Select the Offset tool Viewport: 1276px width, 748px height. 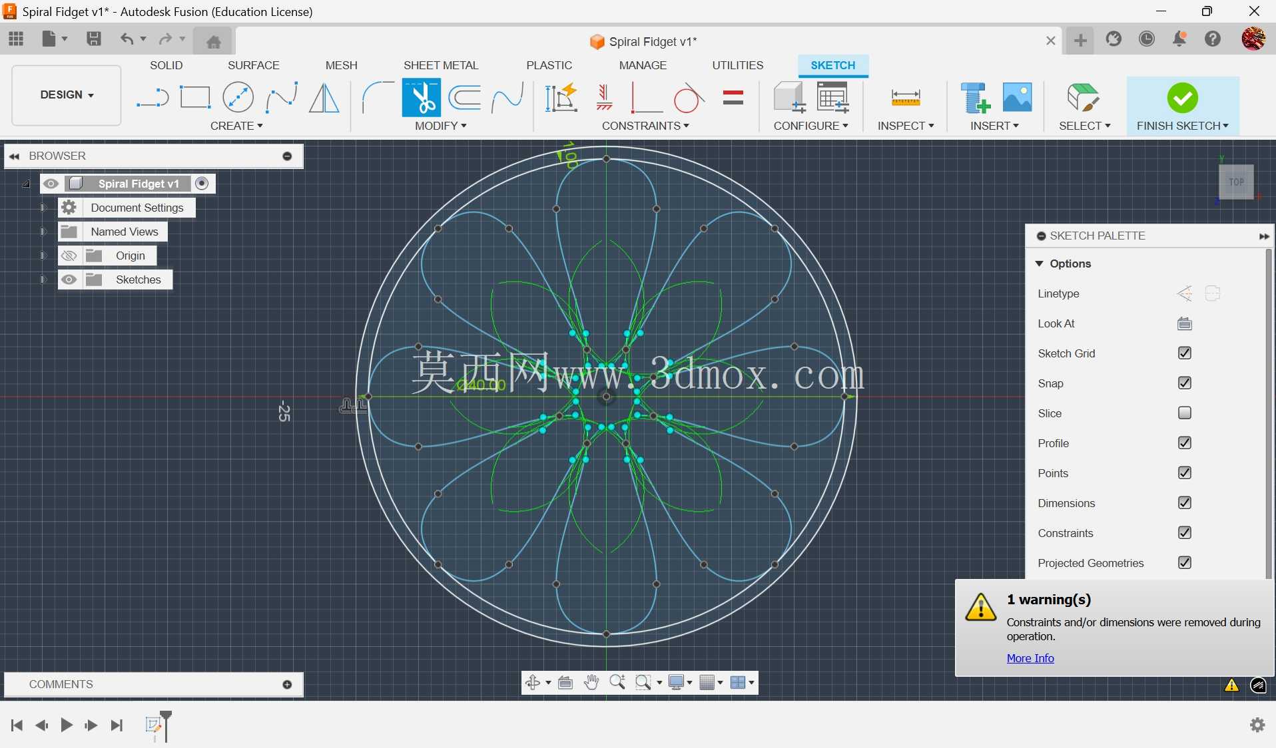(x=465, y=98)
